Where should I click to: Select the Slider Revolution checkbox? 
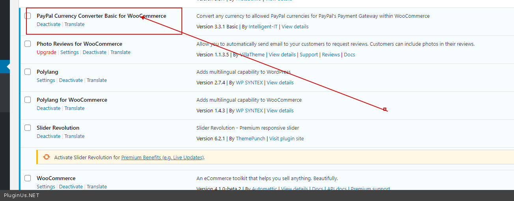tap(28, 128)
